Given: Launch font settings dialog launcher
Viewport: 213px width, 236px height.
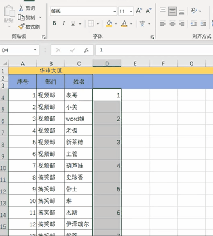Looking at the screenshot, I should click(x=153, y=37).
